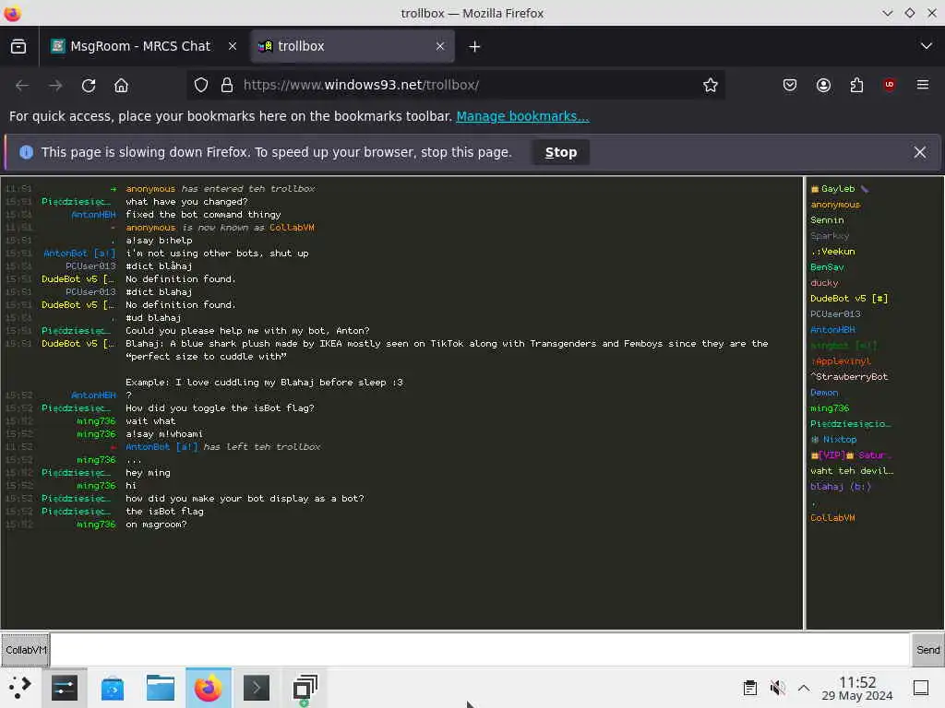
Task: Send the chat message
Action: (x=927, y=650)
